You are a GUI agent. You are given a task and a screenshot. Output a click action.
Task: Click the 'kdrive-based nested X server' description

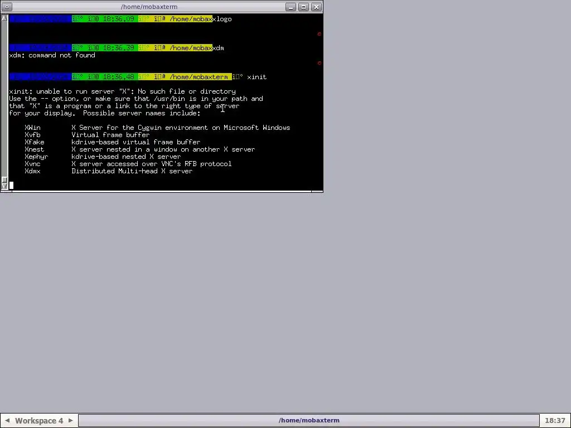(x=126, y=157)
